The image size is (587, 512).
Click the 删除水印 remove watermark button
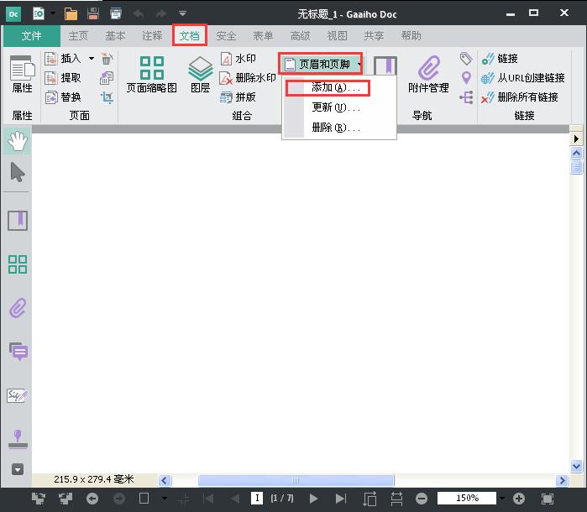(x=248, y=78)
